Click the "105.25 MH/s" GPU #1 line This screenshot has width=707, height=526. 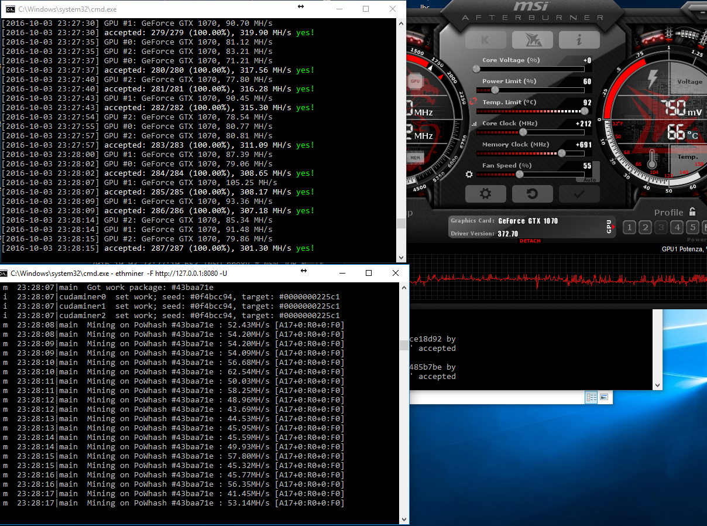point(139,183)
